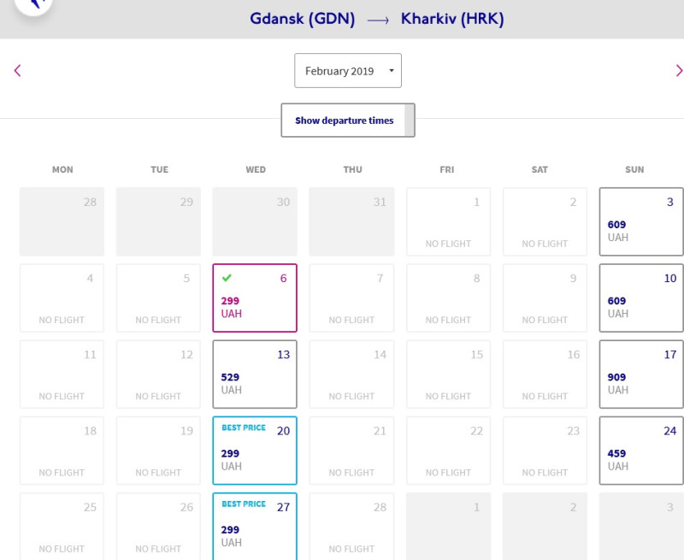Click the SUN column header
This screenshot has height=560, width=684.
[634, 169]
